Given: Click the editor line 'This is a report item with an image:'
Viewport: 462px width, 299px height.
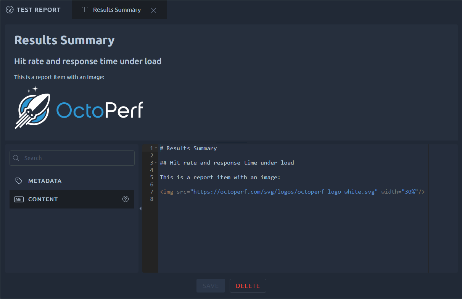Looking at the screenshot, I should [x=220, y=177].
